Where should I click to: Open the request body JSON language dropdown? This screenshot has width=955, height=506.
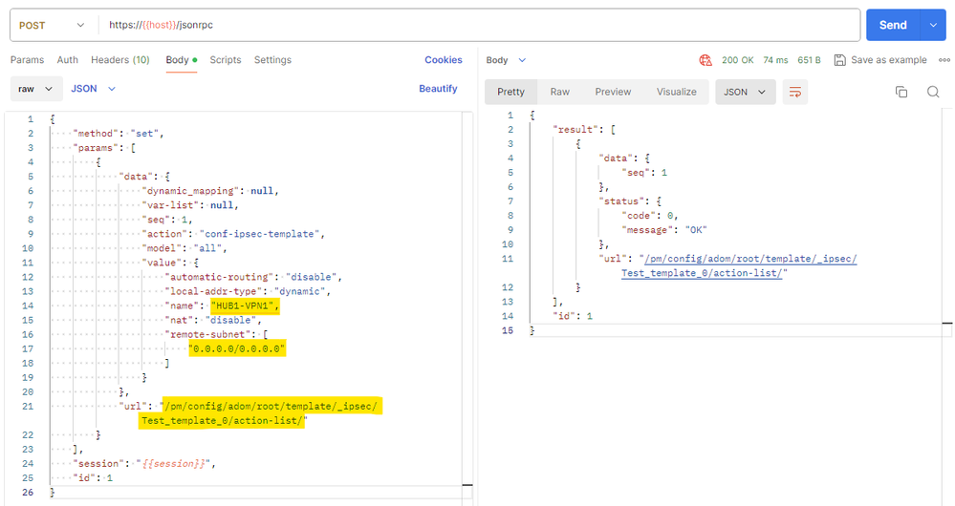(x=93, y=89)
